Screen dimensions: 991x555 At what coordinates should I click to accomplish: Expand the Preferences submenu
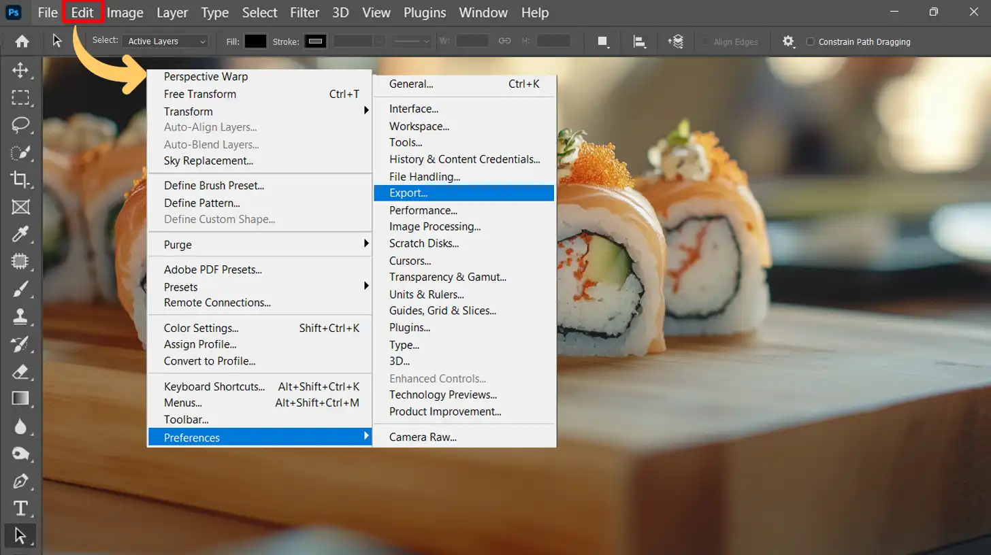click(260, 437)
